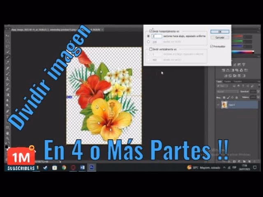Select the Eraser tool
Image resolution: width=263 pixels, height=197 pixels.
[7, 89]
